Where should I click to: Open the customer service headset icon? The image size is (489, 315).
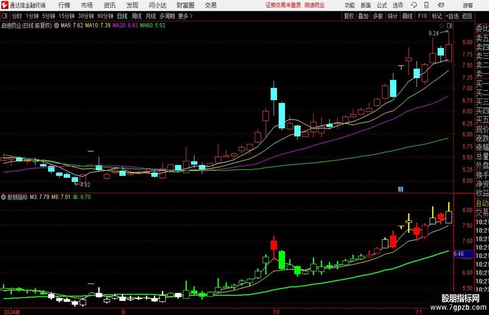coord(414,5)
